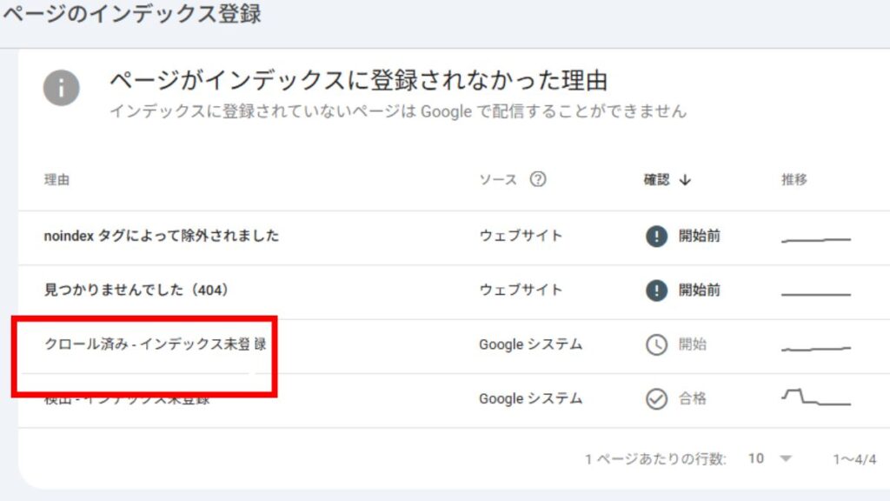Click the subtitle about Google で配信することができません
The width and height of the screenshot is (890, 501).
[x=398, y=111]
